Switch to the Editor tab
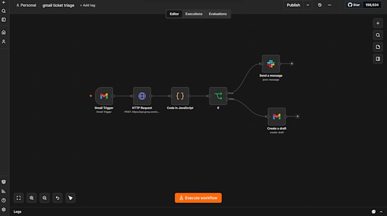 tap(174, 14)
